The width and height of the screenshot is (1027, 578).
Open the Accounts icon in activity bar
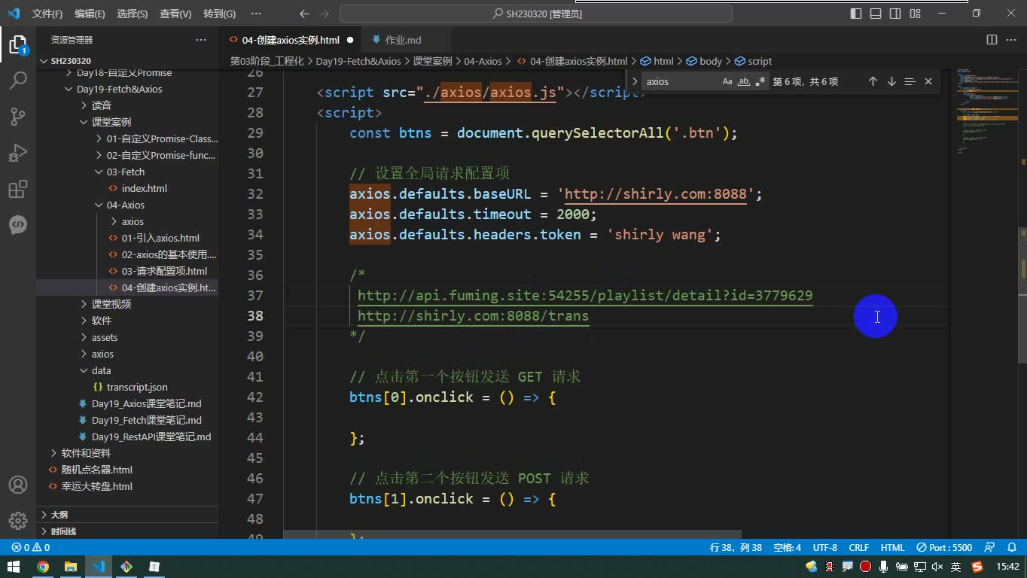(18, 485)
